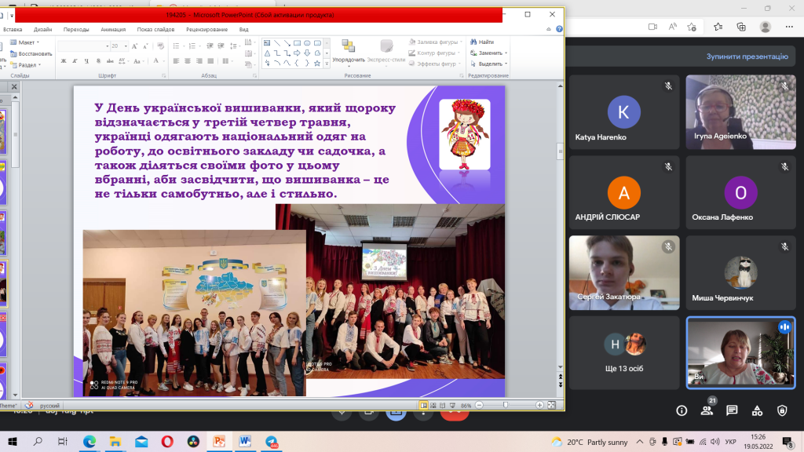
Task: Toggle normal view button in status bar
Action: pos(424,405)
